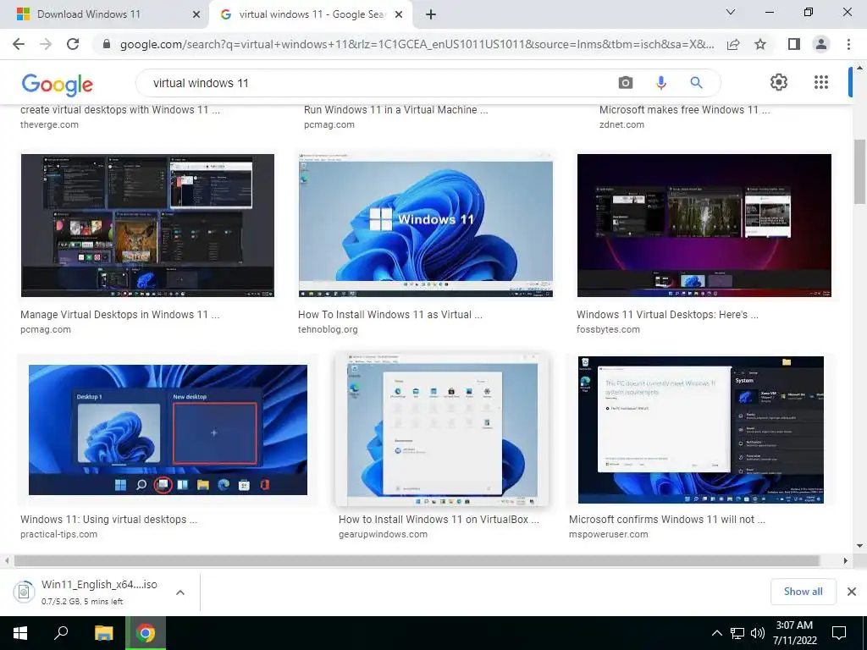Click 'create virtual desktops with Windows 11' link
This screenshot has width=867, height=650.
(120, 110)
